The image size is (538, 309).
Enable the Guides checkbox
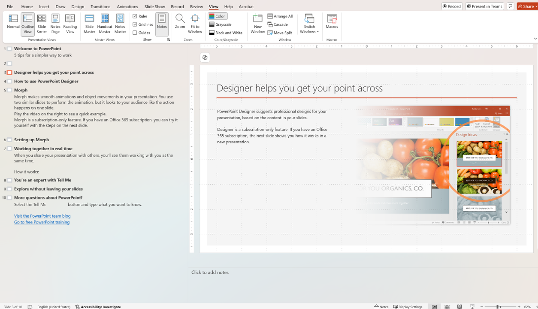tap(135, 33)
